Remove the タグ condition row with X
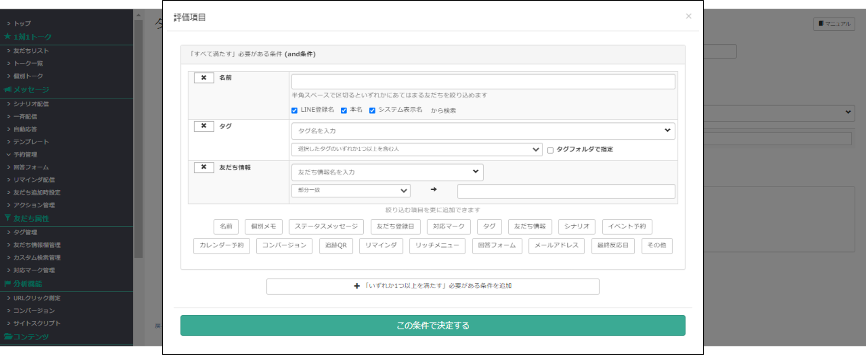 coord(204,126)
